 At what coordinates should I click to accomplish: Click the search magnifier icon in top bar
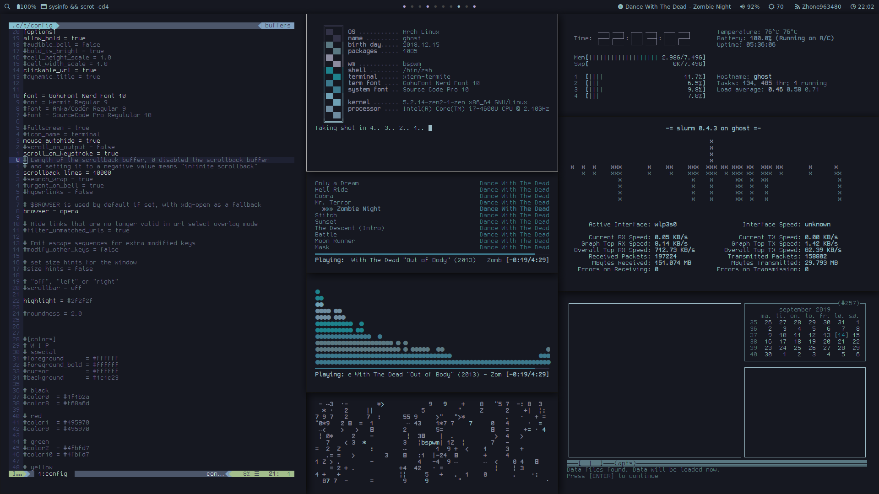[x=7, y=7]
